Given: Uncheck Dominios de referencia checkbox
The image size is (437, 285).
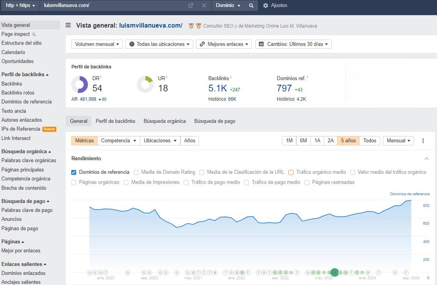Looking at the screenshot, I should click(74, 172).
